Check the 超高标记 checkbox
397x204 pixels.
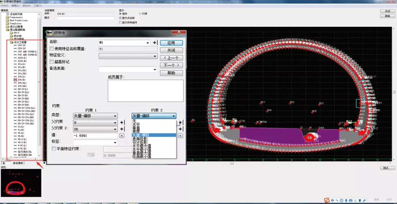click(x=52, y=62)
